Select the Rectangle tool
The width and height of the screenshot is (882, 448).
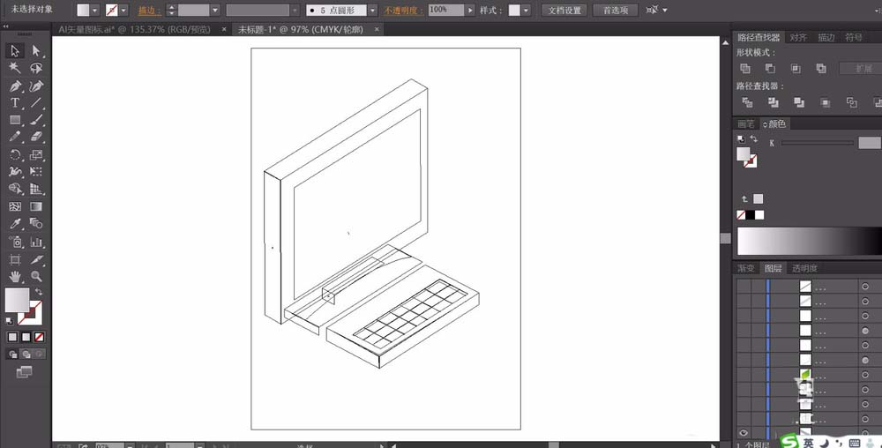click(x=15, y=120)
